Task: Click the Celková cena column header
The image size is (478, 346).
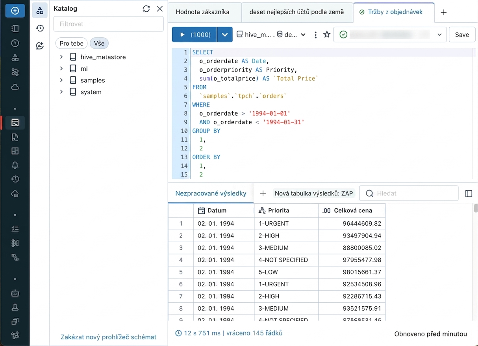Action: click(352, 210)
